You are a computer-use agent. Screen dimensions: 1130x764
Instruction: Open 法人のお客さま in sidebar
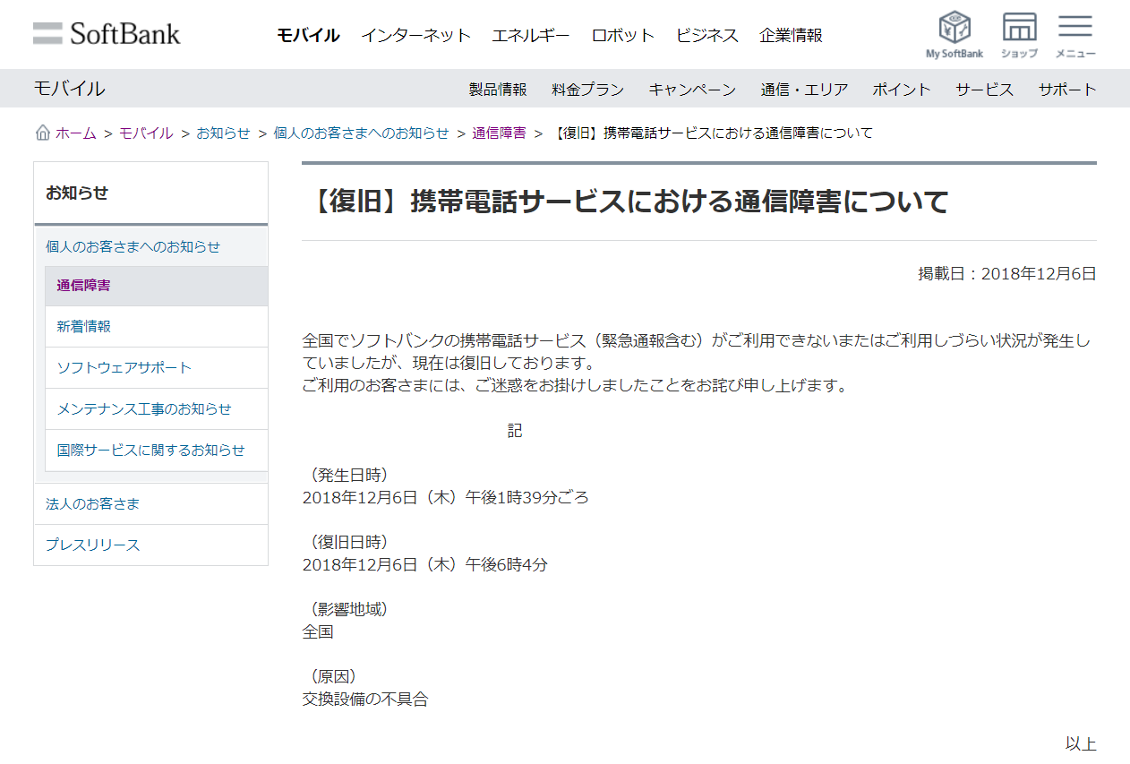pos(150,504)
